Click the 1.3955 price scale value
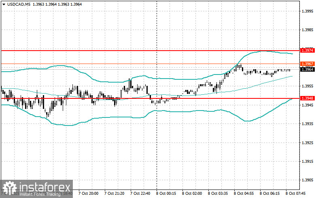This screenshot has height=198, width=316. [308, 86]
